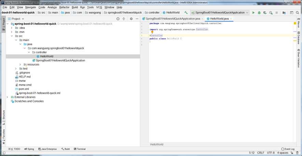Select SpringBoot01HelloworldQuickApplication in the project tree
Viewport: 302px width, 156px height.
(60, 60)
